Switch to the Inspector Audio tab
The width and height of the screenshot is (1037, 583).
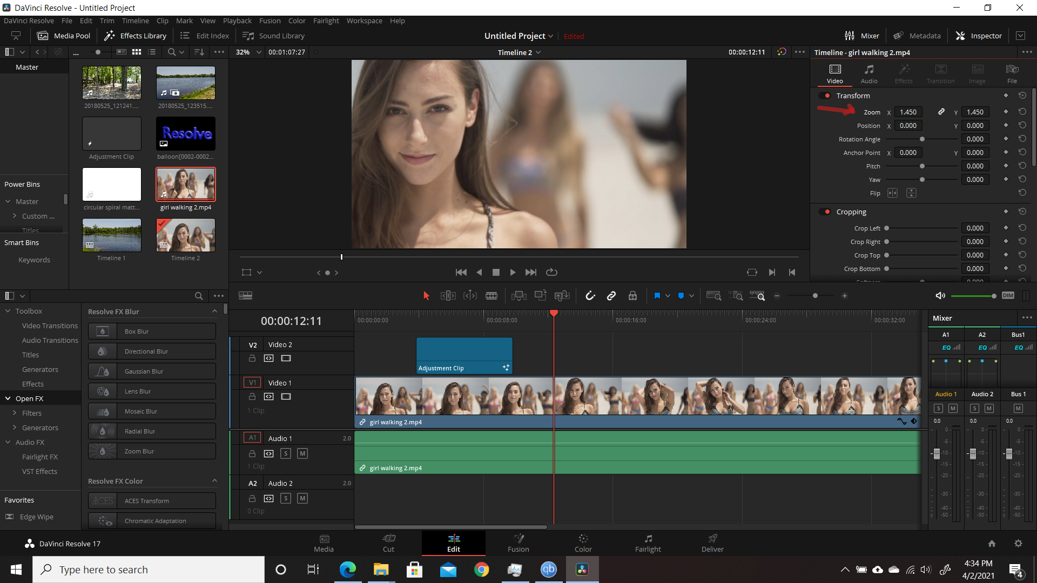tap(868, 73)
